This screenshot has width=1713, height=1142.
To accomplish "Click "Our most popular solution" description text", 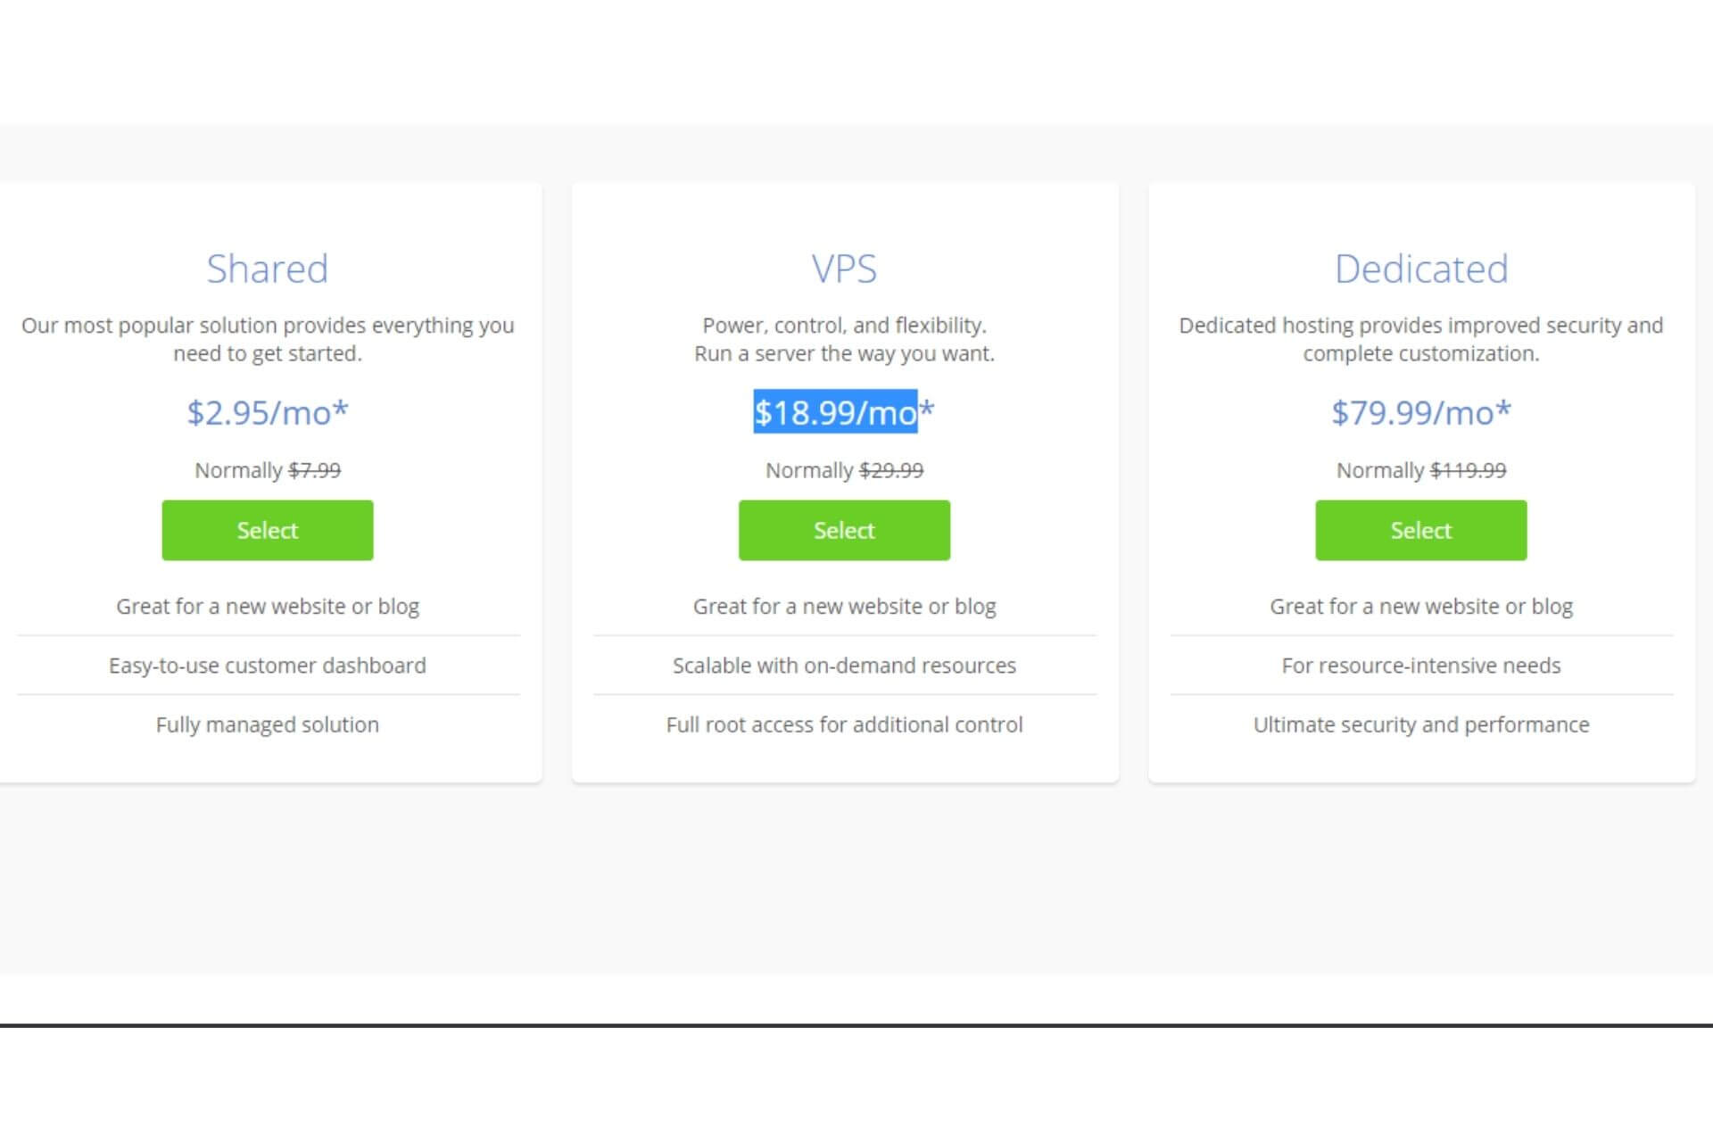I will point(267,326).
